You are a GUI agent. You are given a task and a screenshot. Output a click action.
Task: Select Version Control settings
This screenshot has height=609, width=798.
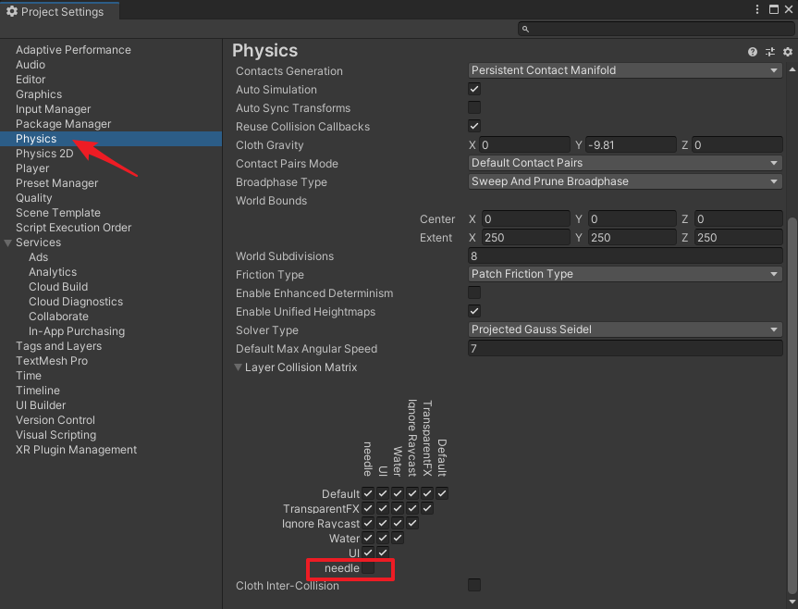(x=55, y=419)
